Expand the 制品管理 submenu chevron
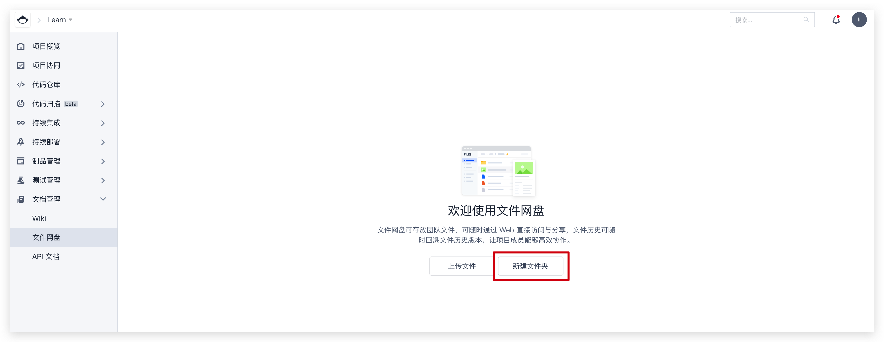884x342 pixels. coord(103,161)
